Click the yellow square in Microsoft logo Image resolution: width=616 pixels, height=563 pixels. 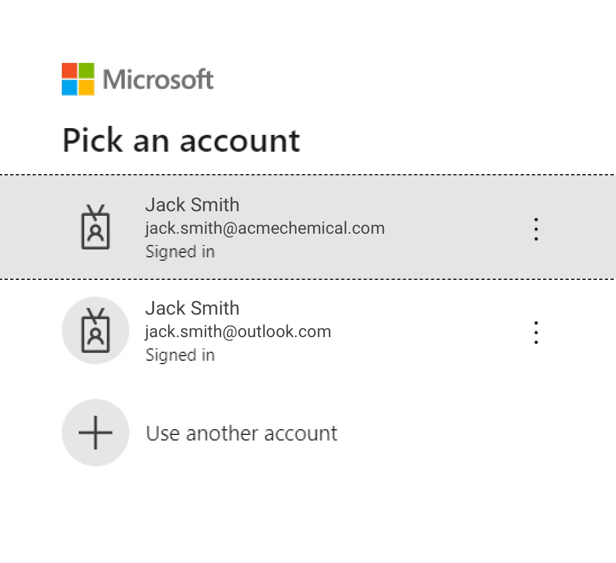87,88
